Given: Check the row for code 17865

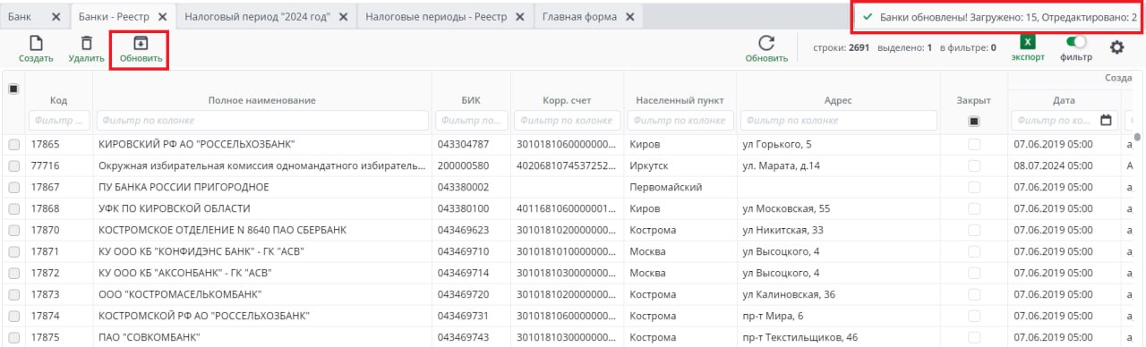Looking at the screenshot, I should (x=13, y=144).
